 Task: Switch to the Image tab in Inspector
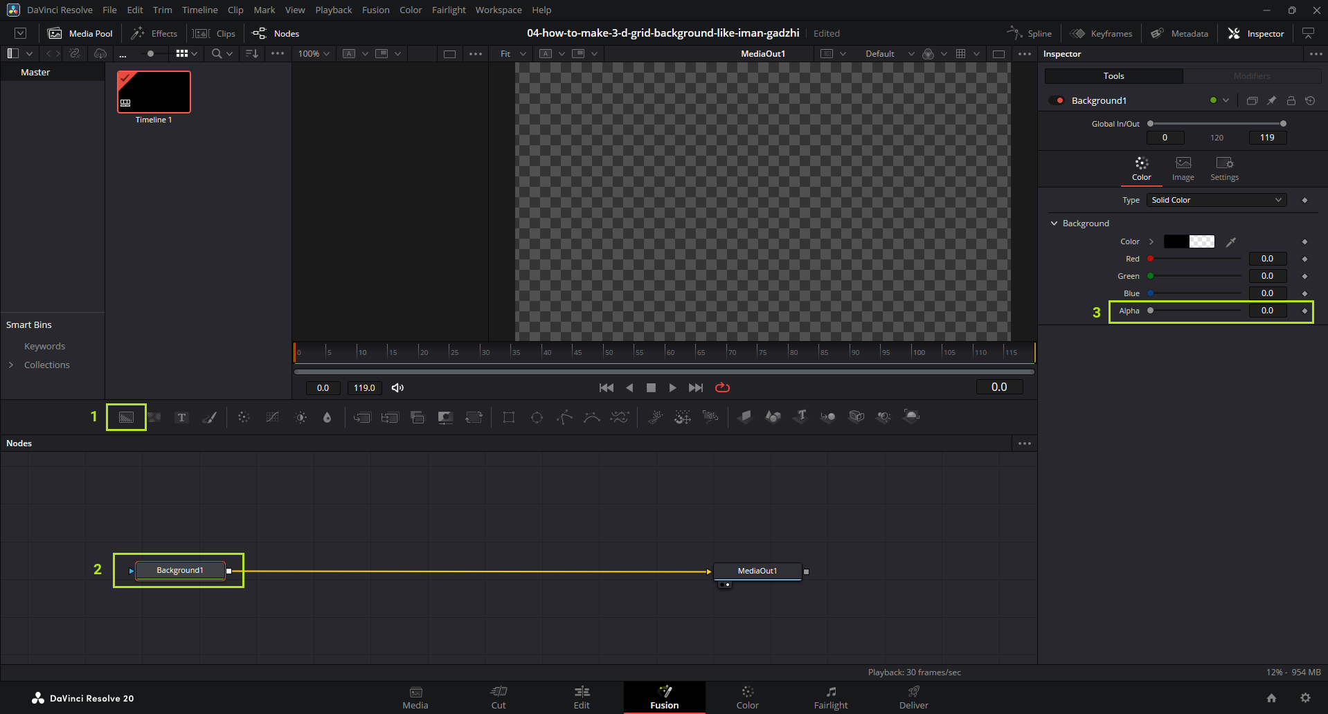[1183, 168]
